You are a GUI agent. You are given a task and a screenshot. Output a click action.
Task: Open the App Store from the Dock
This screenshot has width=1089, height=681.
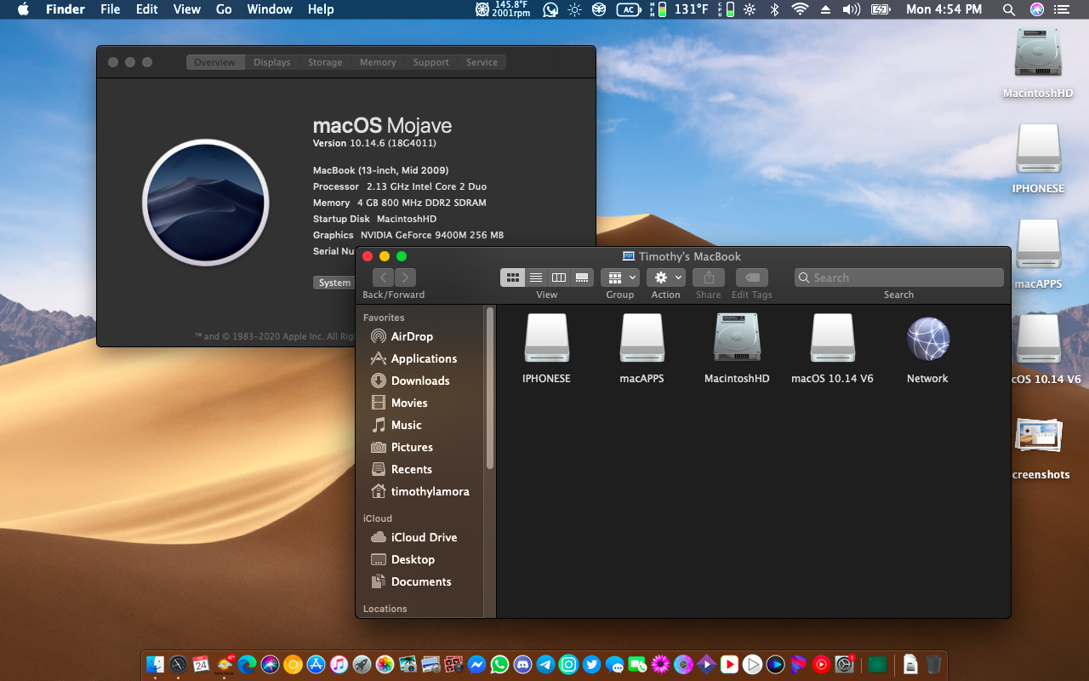[316, 664]
